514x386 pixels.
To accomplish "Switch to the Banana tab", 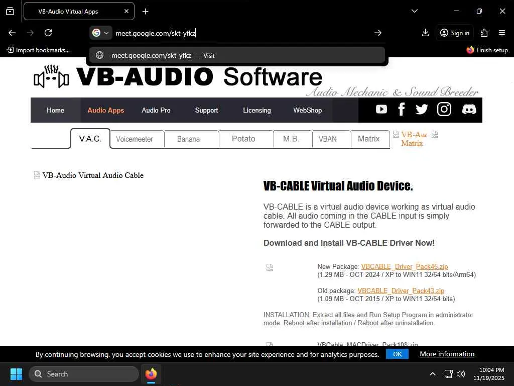I will (189, 139).
